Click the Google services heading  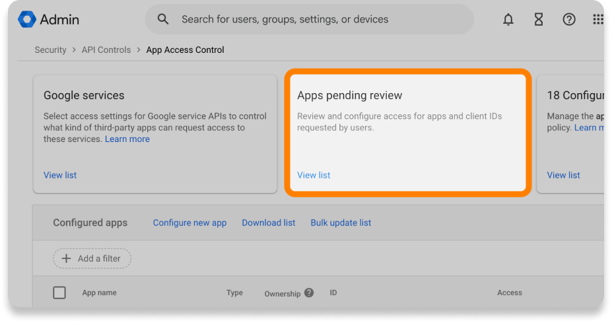coord(84,95)
